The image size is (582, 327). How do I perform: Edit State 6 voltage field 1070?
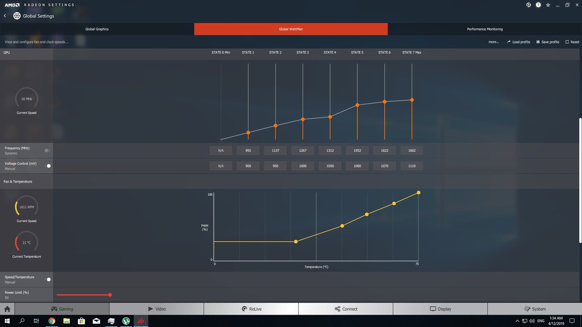[385, 166]
